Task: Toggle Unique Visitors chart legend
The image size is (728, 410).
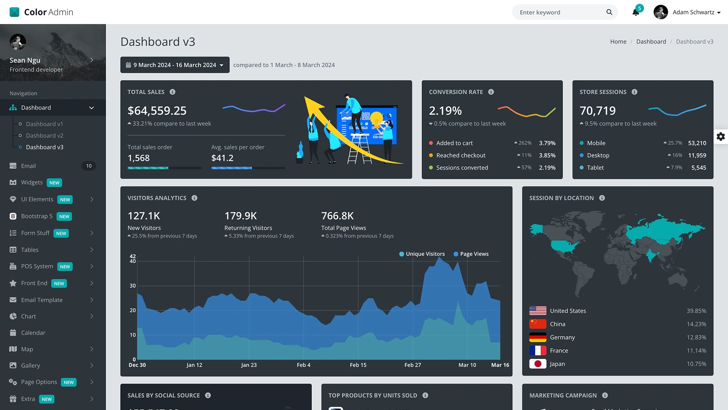Action: pos(422,254)
